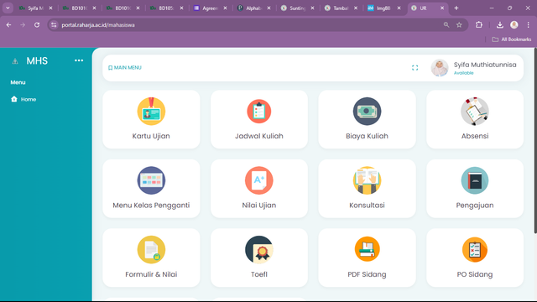Click the Available status text
Viewport: 537px width, 302px height.
pyautogui.click(x=463, y=73)
